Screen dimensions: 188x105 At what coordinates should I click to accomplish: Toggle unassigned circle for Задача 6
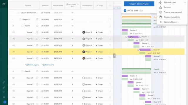[x=83, y=78]
